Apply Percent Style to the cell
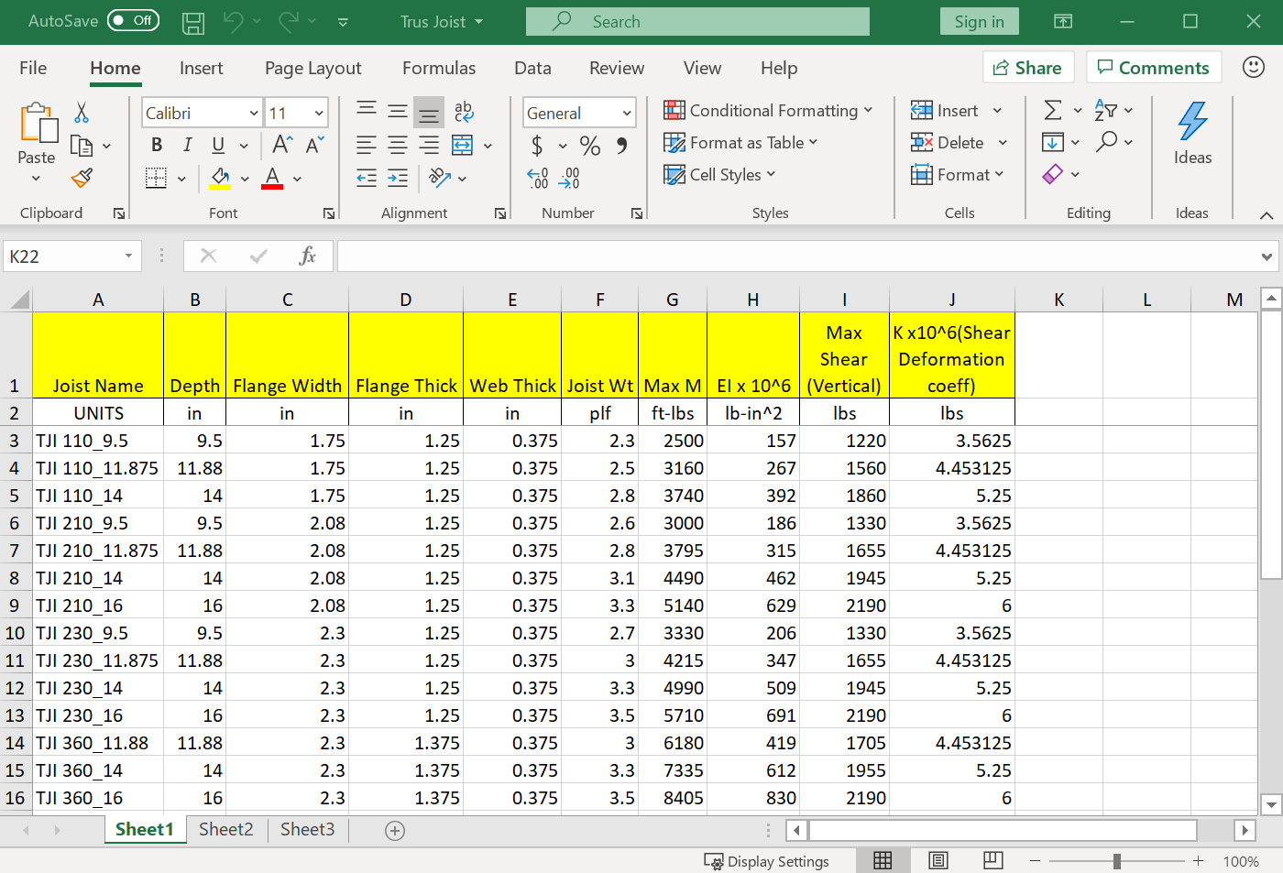The height and width of the screenshot is (873, 1283). [590, 146]
